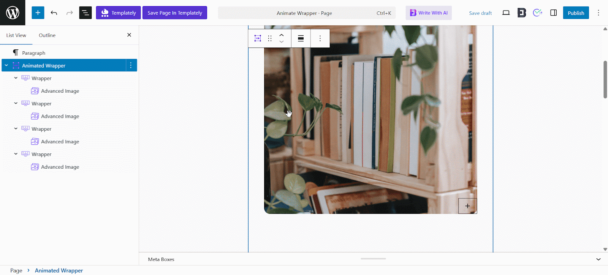This screenshot has height=275, width=608.
Task: Click the second Advanced Image icon
Action: 35,116
